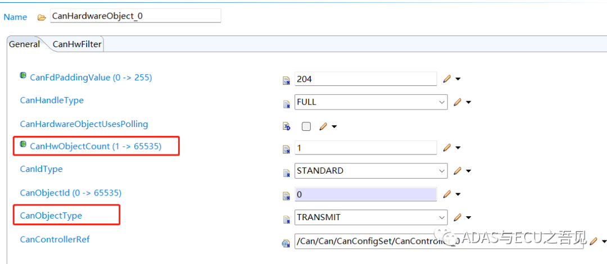Click pencil edit icon for CanHandleType
The height and width of the screenshot is (264, 607).
pyautogui.click(x=457, y=102)
